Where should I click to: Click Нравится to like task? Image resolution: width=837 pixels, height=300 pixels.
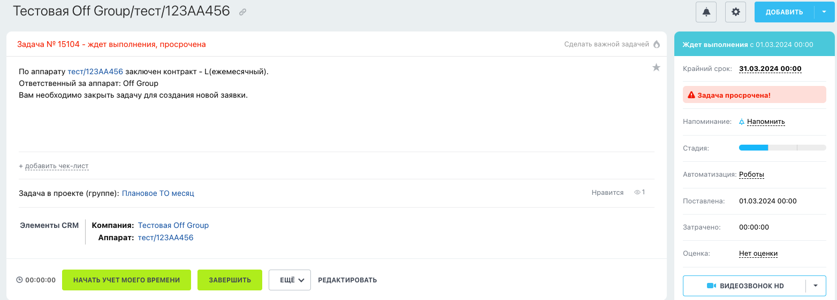[x=607, y=192]
